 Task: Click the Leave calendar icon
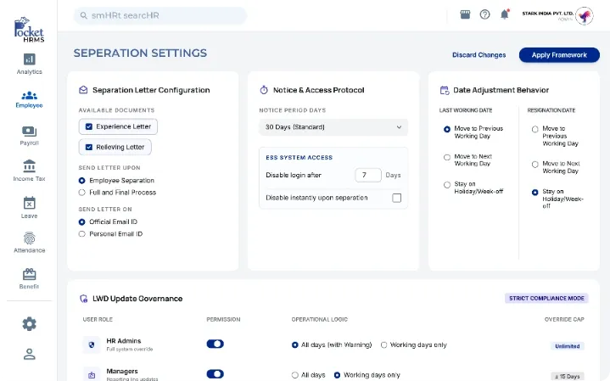[29, 203]
